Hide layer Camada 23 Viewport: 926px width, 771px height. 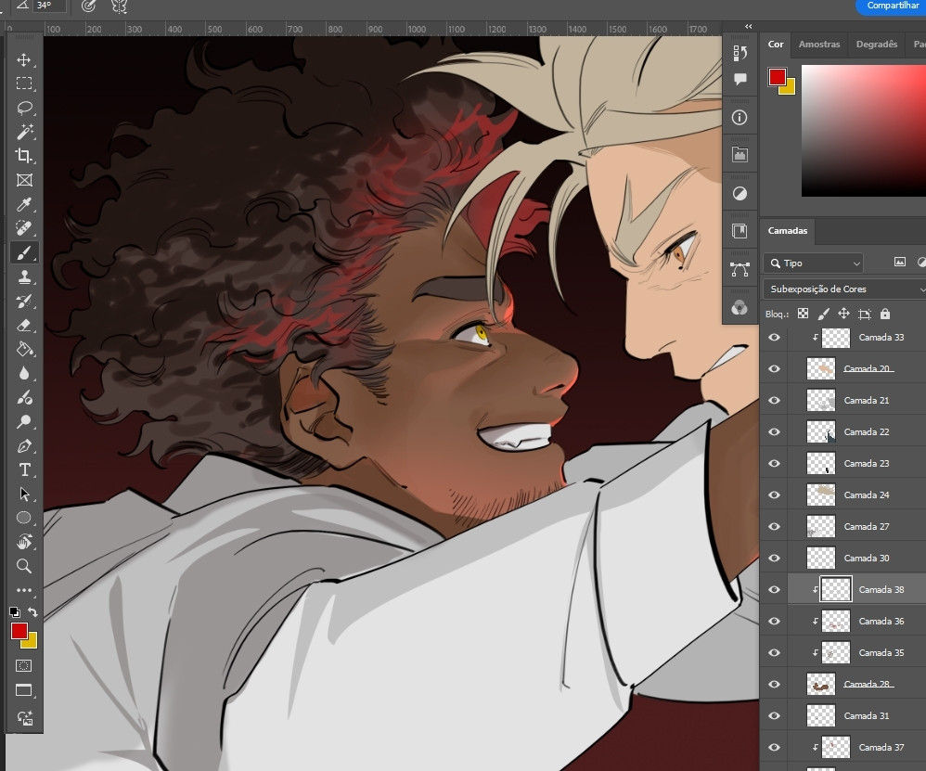click(774, 463)
